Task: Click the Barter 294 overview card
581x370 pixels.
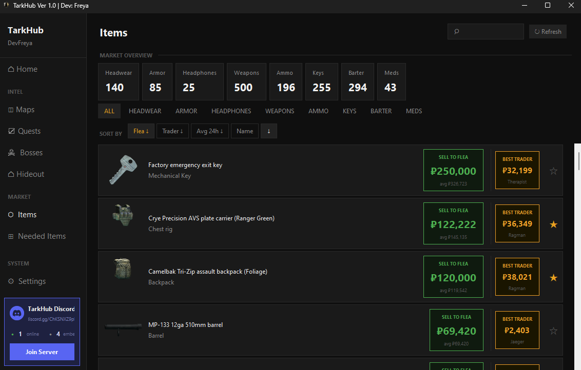Action: pos(358,82)
